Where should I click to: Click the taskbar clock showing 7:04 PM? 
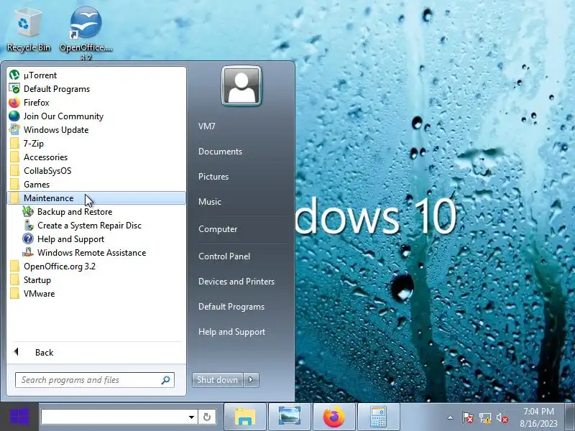[538, 417]
